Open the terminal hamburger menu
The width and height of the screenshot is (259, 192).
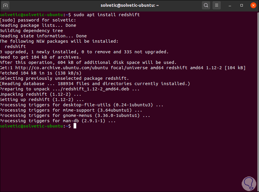click(x=217, y=6)
